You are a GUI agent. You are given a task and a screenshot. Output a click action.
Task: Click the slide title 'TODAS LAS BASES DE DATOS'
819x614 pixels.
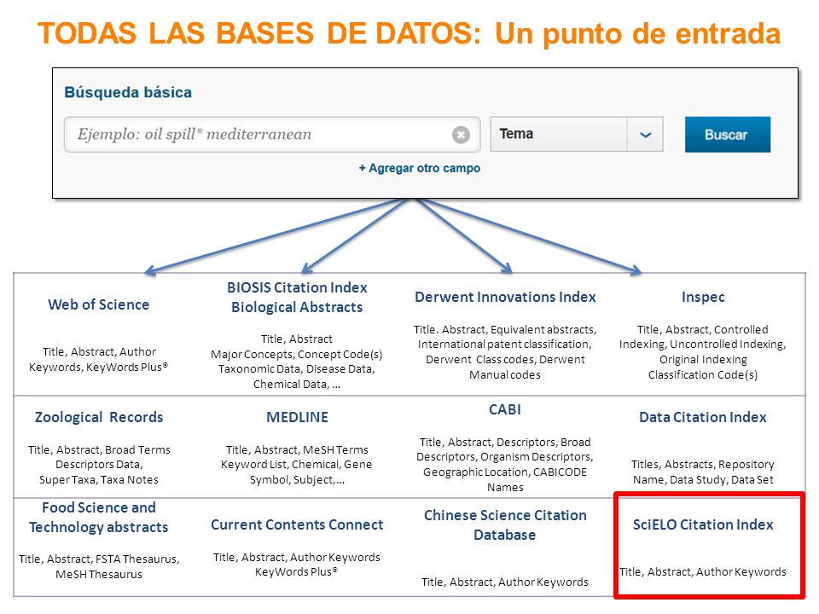[x=259, y=33]
